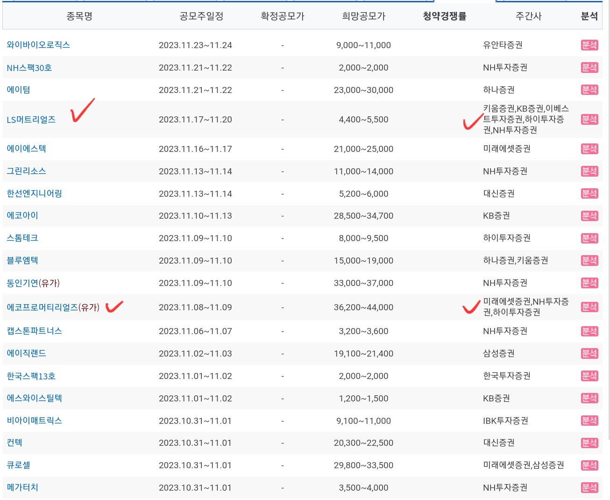The image size is (610, 500).
Task: Open NH스팩30호 stock link
Action: coord(29,68)
